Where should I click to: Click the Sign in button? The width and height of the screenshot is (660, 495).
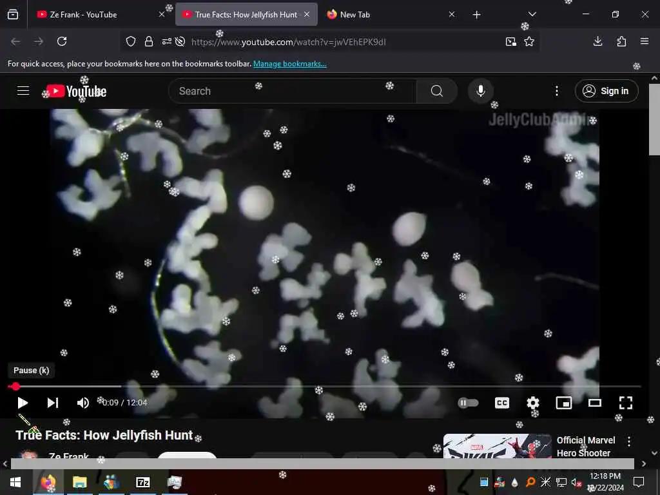click(x=607, y=91)
